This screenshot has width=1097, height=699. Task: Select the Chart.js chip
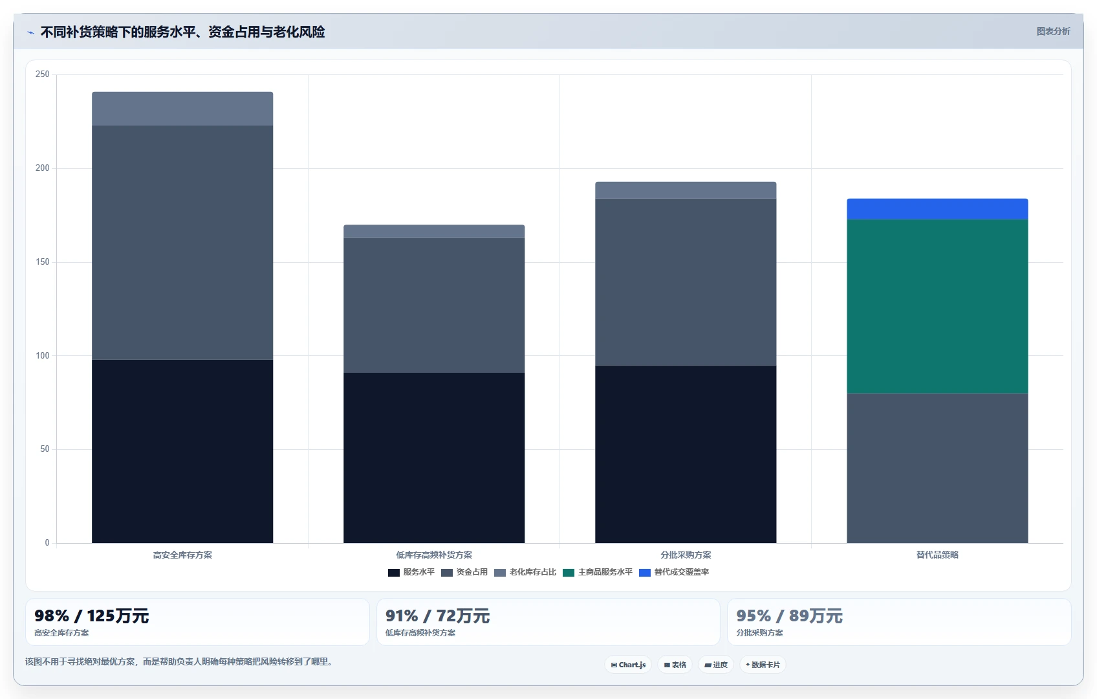[628, 665]
